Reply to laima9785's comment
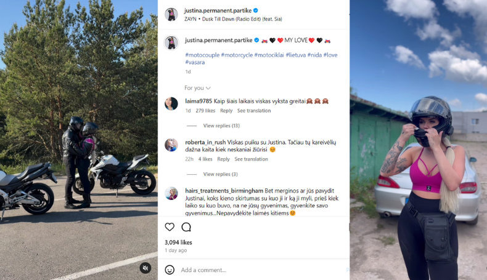Viewport: 487px width, 280px height. coord(226,111)
